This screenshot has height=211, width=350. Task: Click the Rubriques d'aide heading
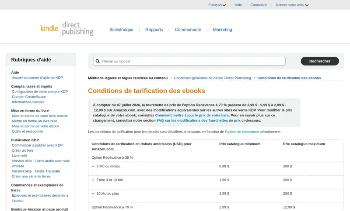31,60
